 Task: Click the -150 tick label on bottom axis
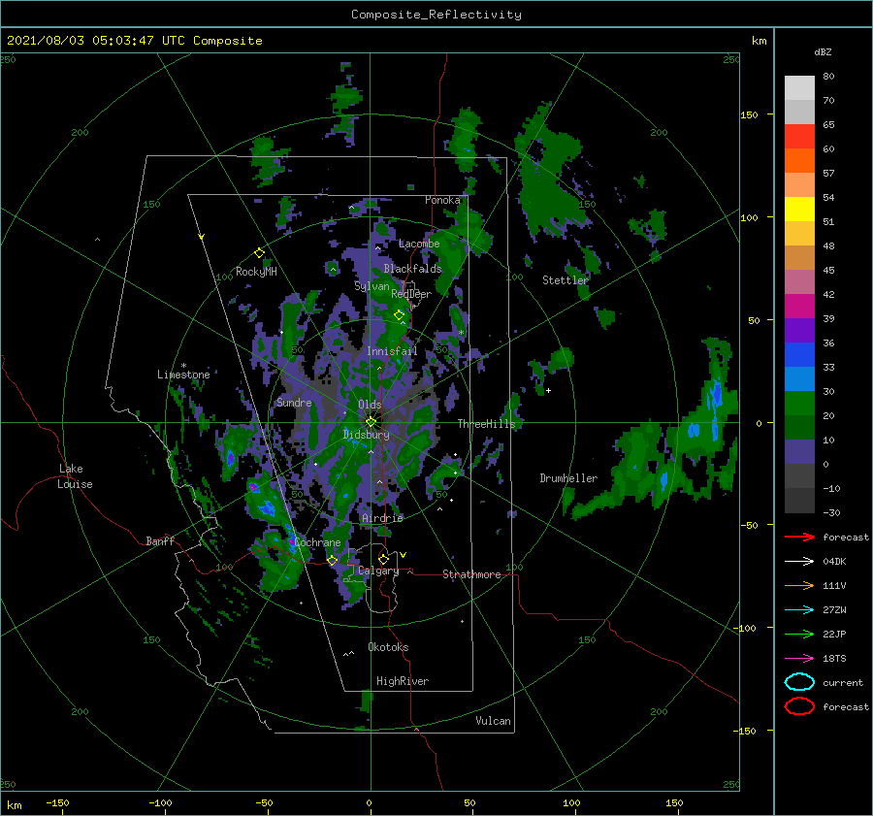pyautogui.click(x=57, y=802)
